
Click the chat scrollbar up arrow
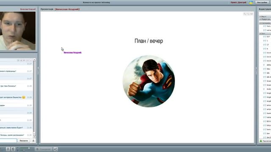tap(34, 60)
